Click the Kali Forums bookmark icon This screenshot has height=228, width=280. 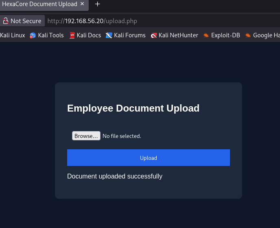[109, 35]
